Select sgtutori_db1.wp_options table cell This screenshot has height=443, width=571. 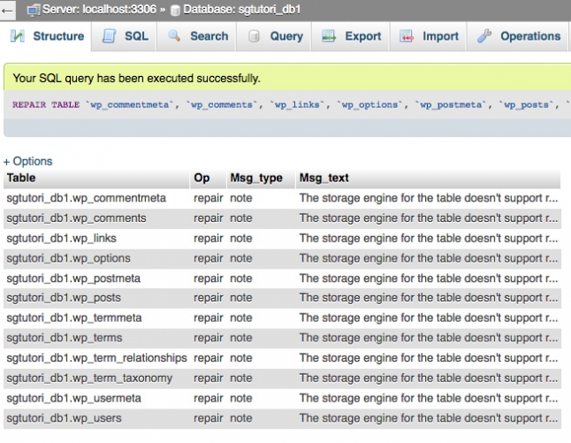click(96, 258)
